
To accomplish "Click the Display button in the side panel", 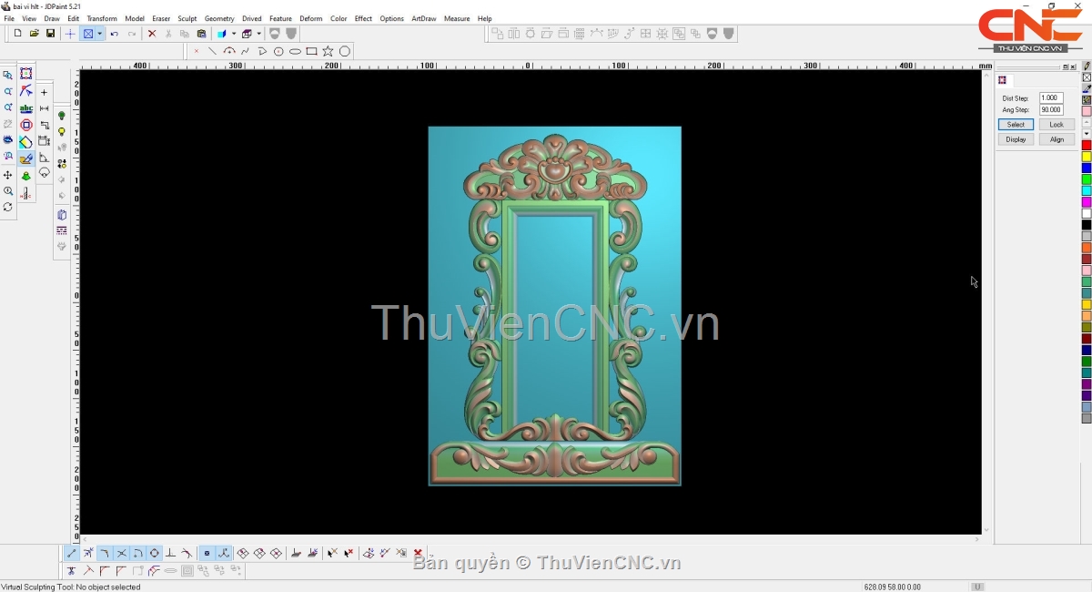I will click(1016, 139).
